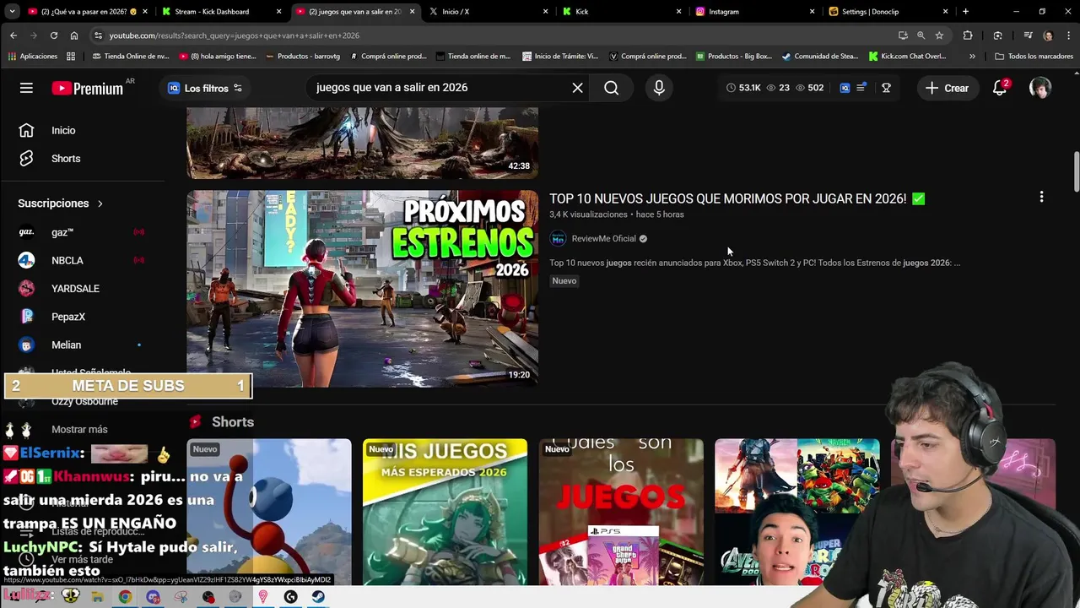This screenshot has height=608, width=1080.
Task: Open the YARDSALE subscription channel
Action: 75,289
